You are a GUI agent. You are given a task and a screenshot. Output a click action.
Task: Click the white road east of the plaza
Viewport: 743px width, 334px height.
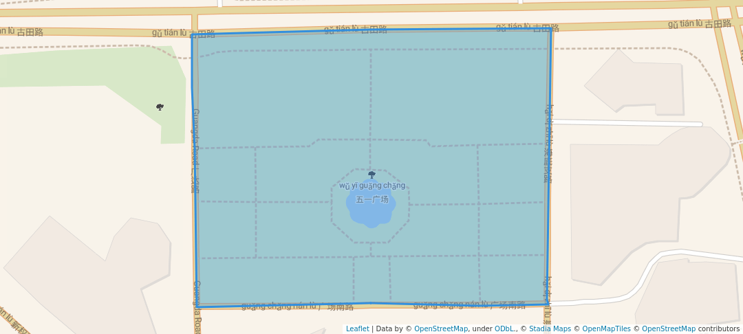626,123
